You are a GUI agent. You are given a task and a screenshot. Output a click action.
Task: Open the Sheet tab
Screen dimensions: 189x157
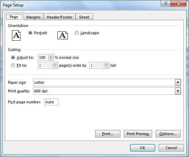point(84,17)
